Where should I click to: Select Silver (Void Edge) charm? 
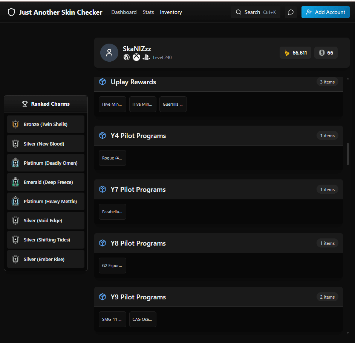click(46, 220)
